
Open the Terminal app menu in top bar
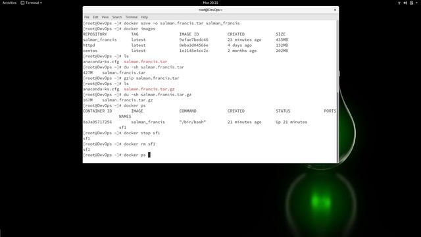(32, 3)
